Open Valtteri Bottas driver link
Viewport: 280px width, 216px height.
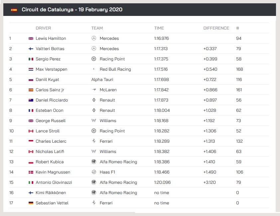pos(50,49)
